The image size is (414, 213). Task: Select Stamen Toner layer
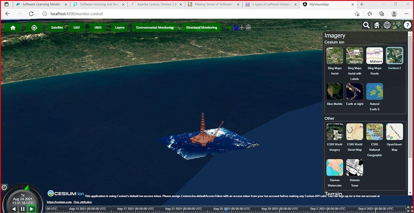click(x=355, y=167)
